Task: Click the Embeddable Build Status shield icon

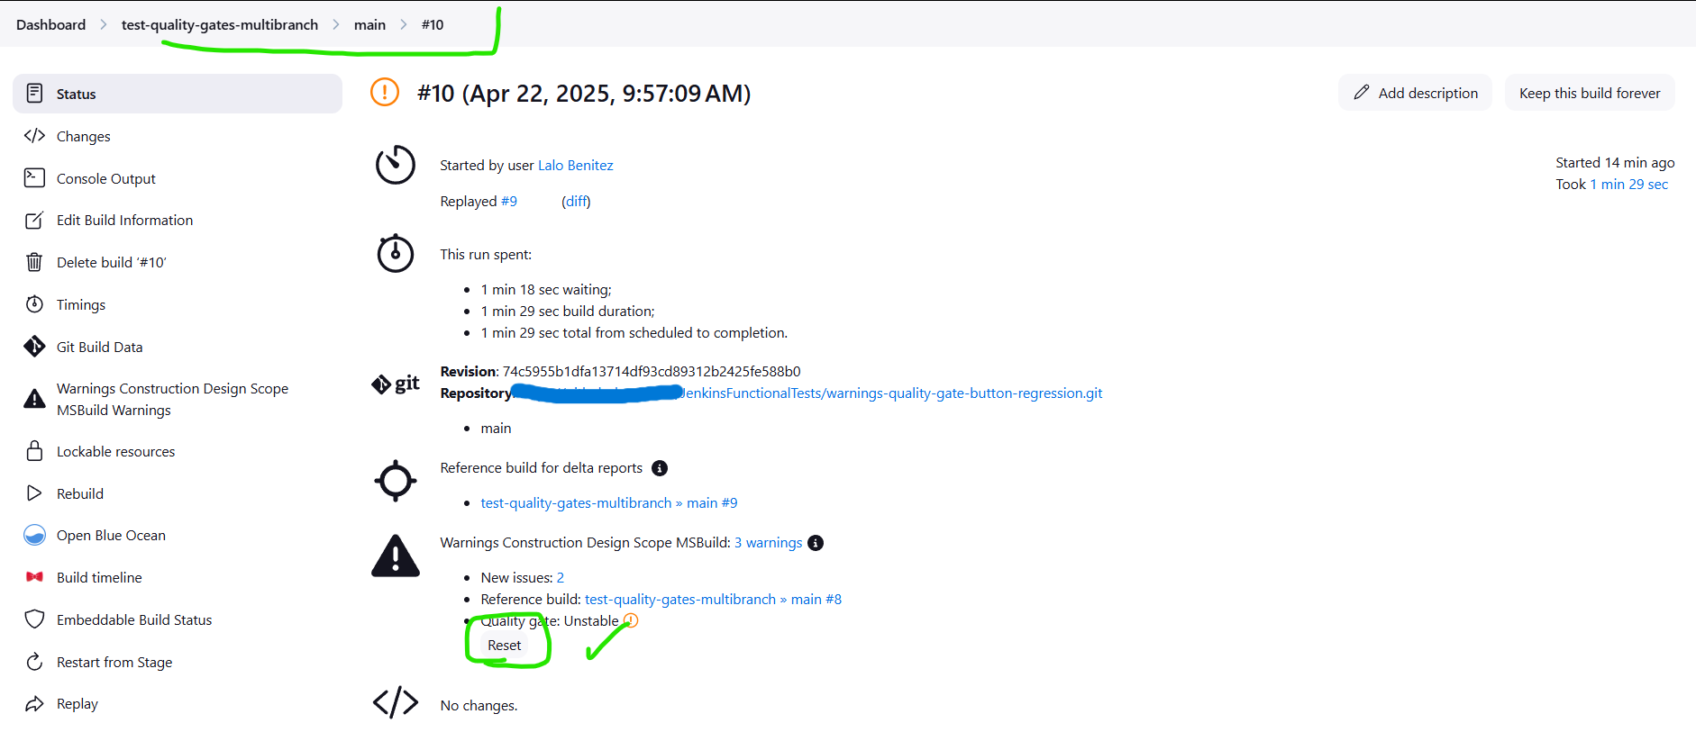Action: (x=34, y=619)
